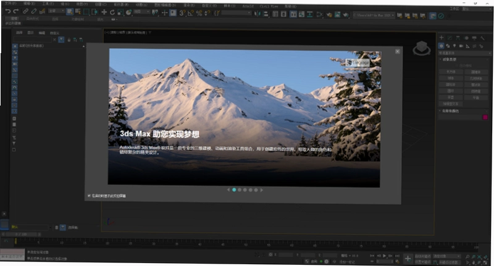Toggle the Percent Snap icon
Image resolution: width=494 pixels, height=266 pixels.
(x=199, y=13)
